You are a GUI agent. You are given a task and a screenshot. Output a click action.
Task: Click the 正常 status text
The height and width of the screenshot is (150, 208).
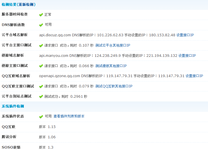(x=48, y=14)
